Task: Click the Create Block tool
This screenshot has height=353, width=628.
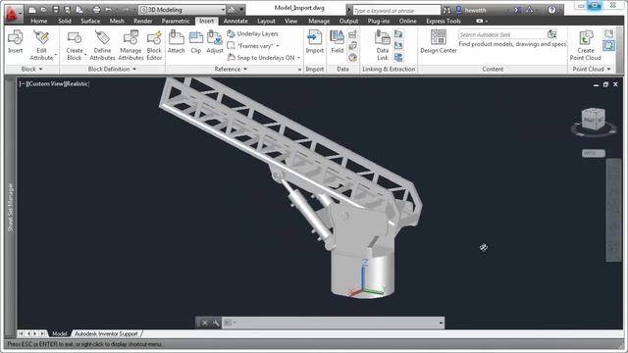Action: coord(75,45)
